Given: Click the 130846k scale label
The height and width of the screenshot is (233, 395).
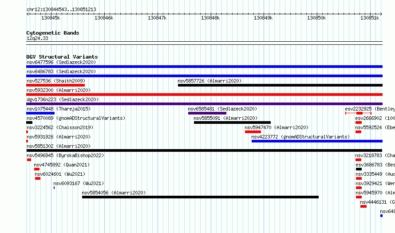Looking at the screenshot, I should click(x=104, y=18).
